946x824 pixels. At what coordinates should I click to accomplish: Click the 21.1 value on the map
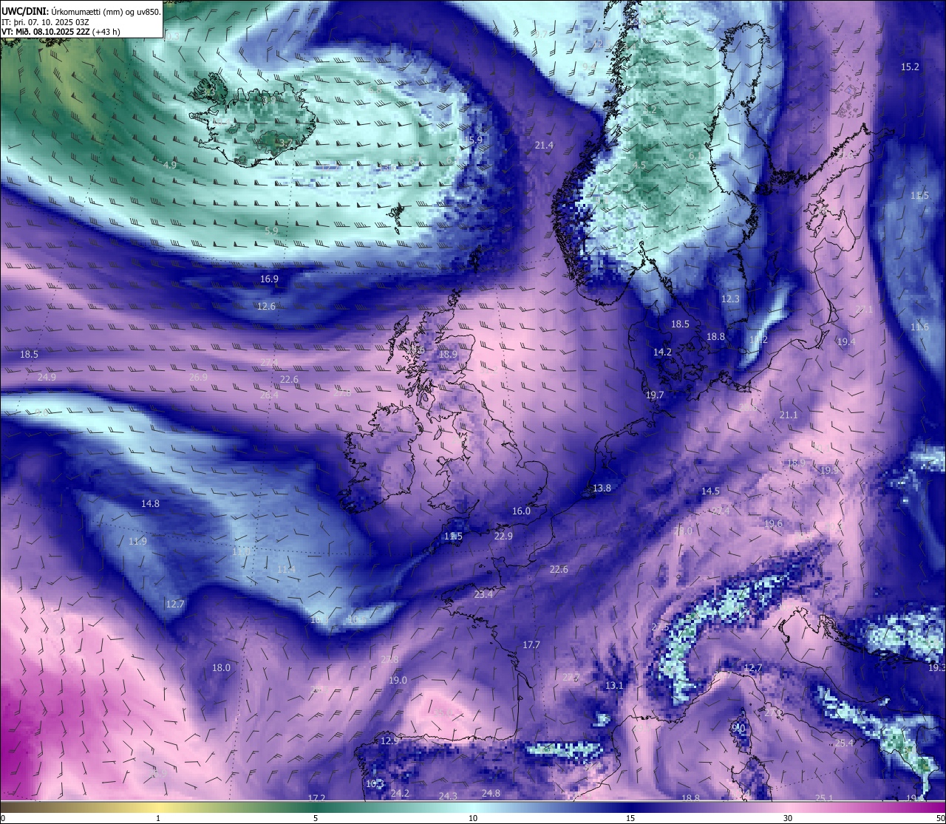point(789,415)
